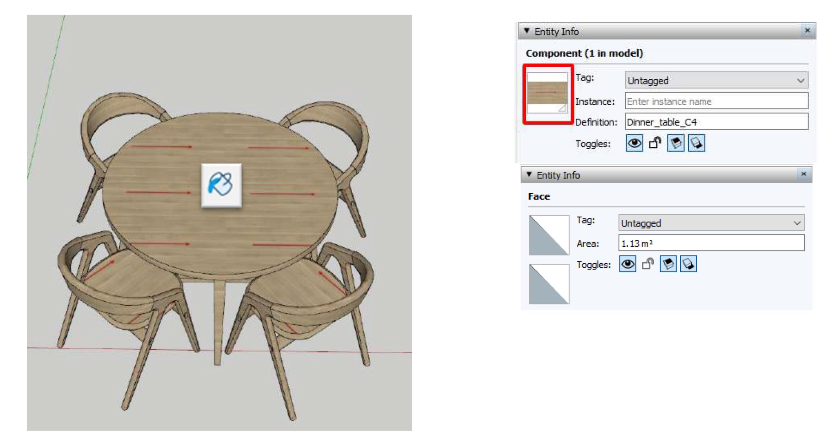Click the Instance name input field

(x=716, y=101)
